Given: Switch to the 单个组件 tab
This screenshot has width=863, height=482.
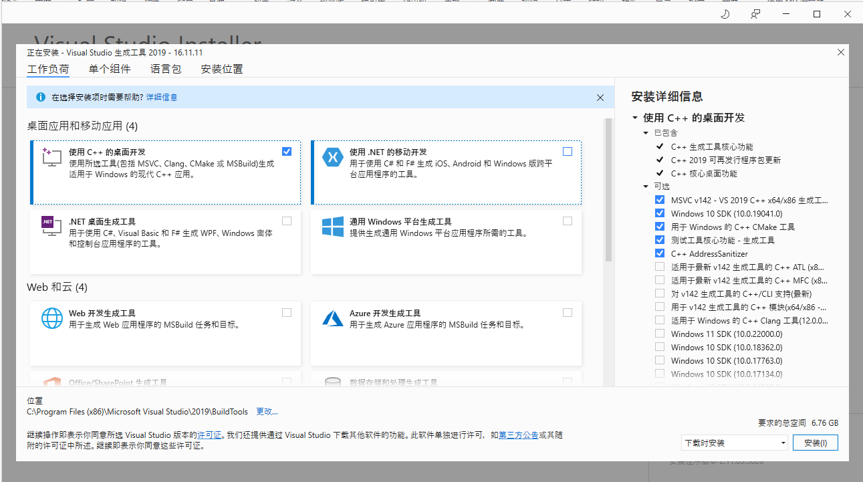Looking at the screenshot, I should point(110,69).
